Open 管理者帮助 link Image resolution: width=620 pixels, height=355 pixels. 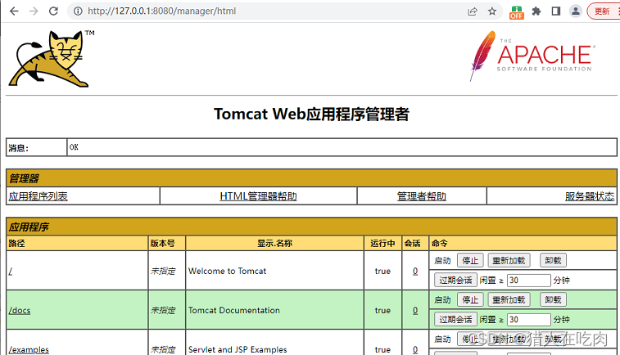coord(422,196)
